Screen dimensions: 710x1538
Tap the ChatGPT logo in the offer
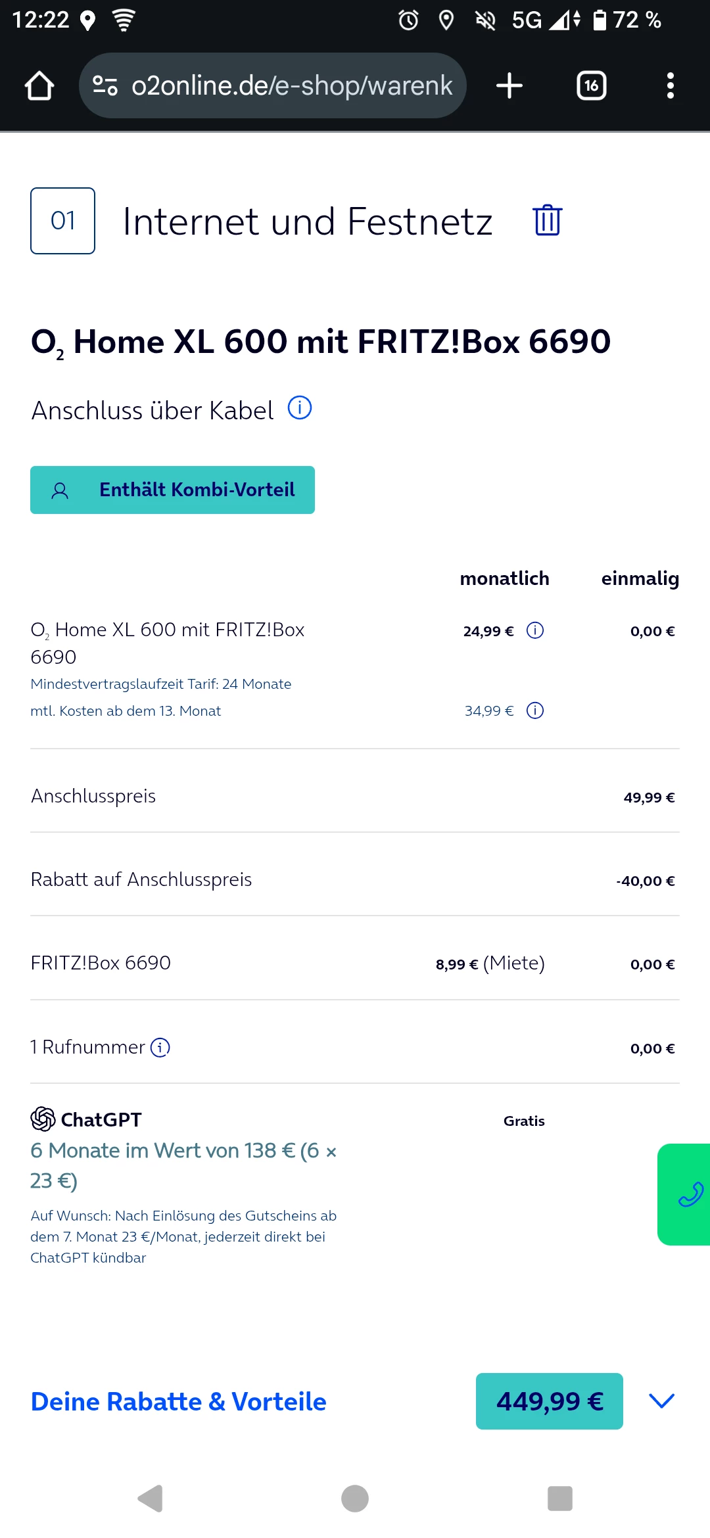coord(43,1119)
